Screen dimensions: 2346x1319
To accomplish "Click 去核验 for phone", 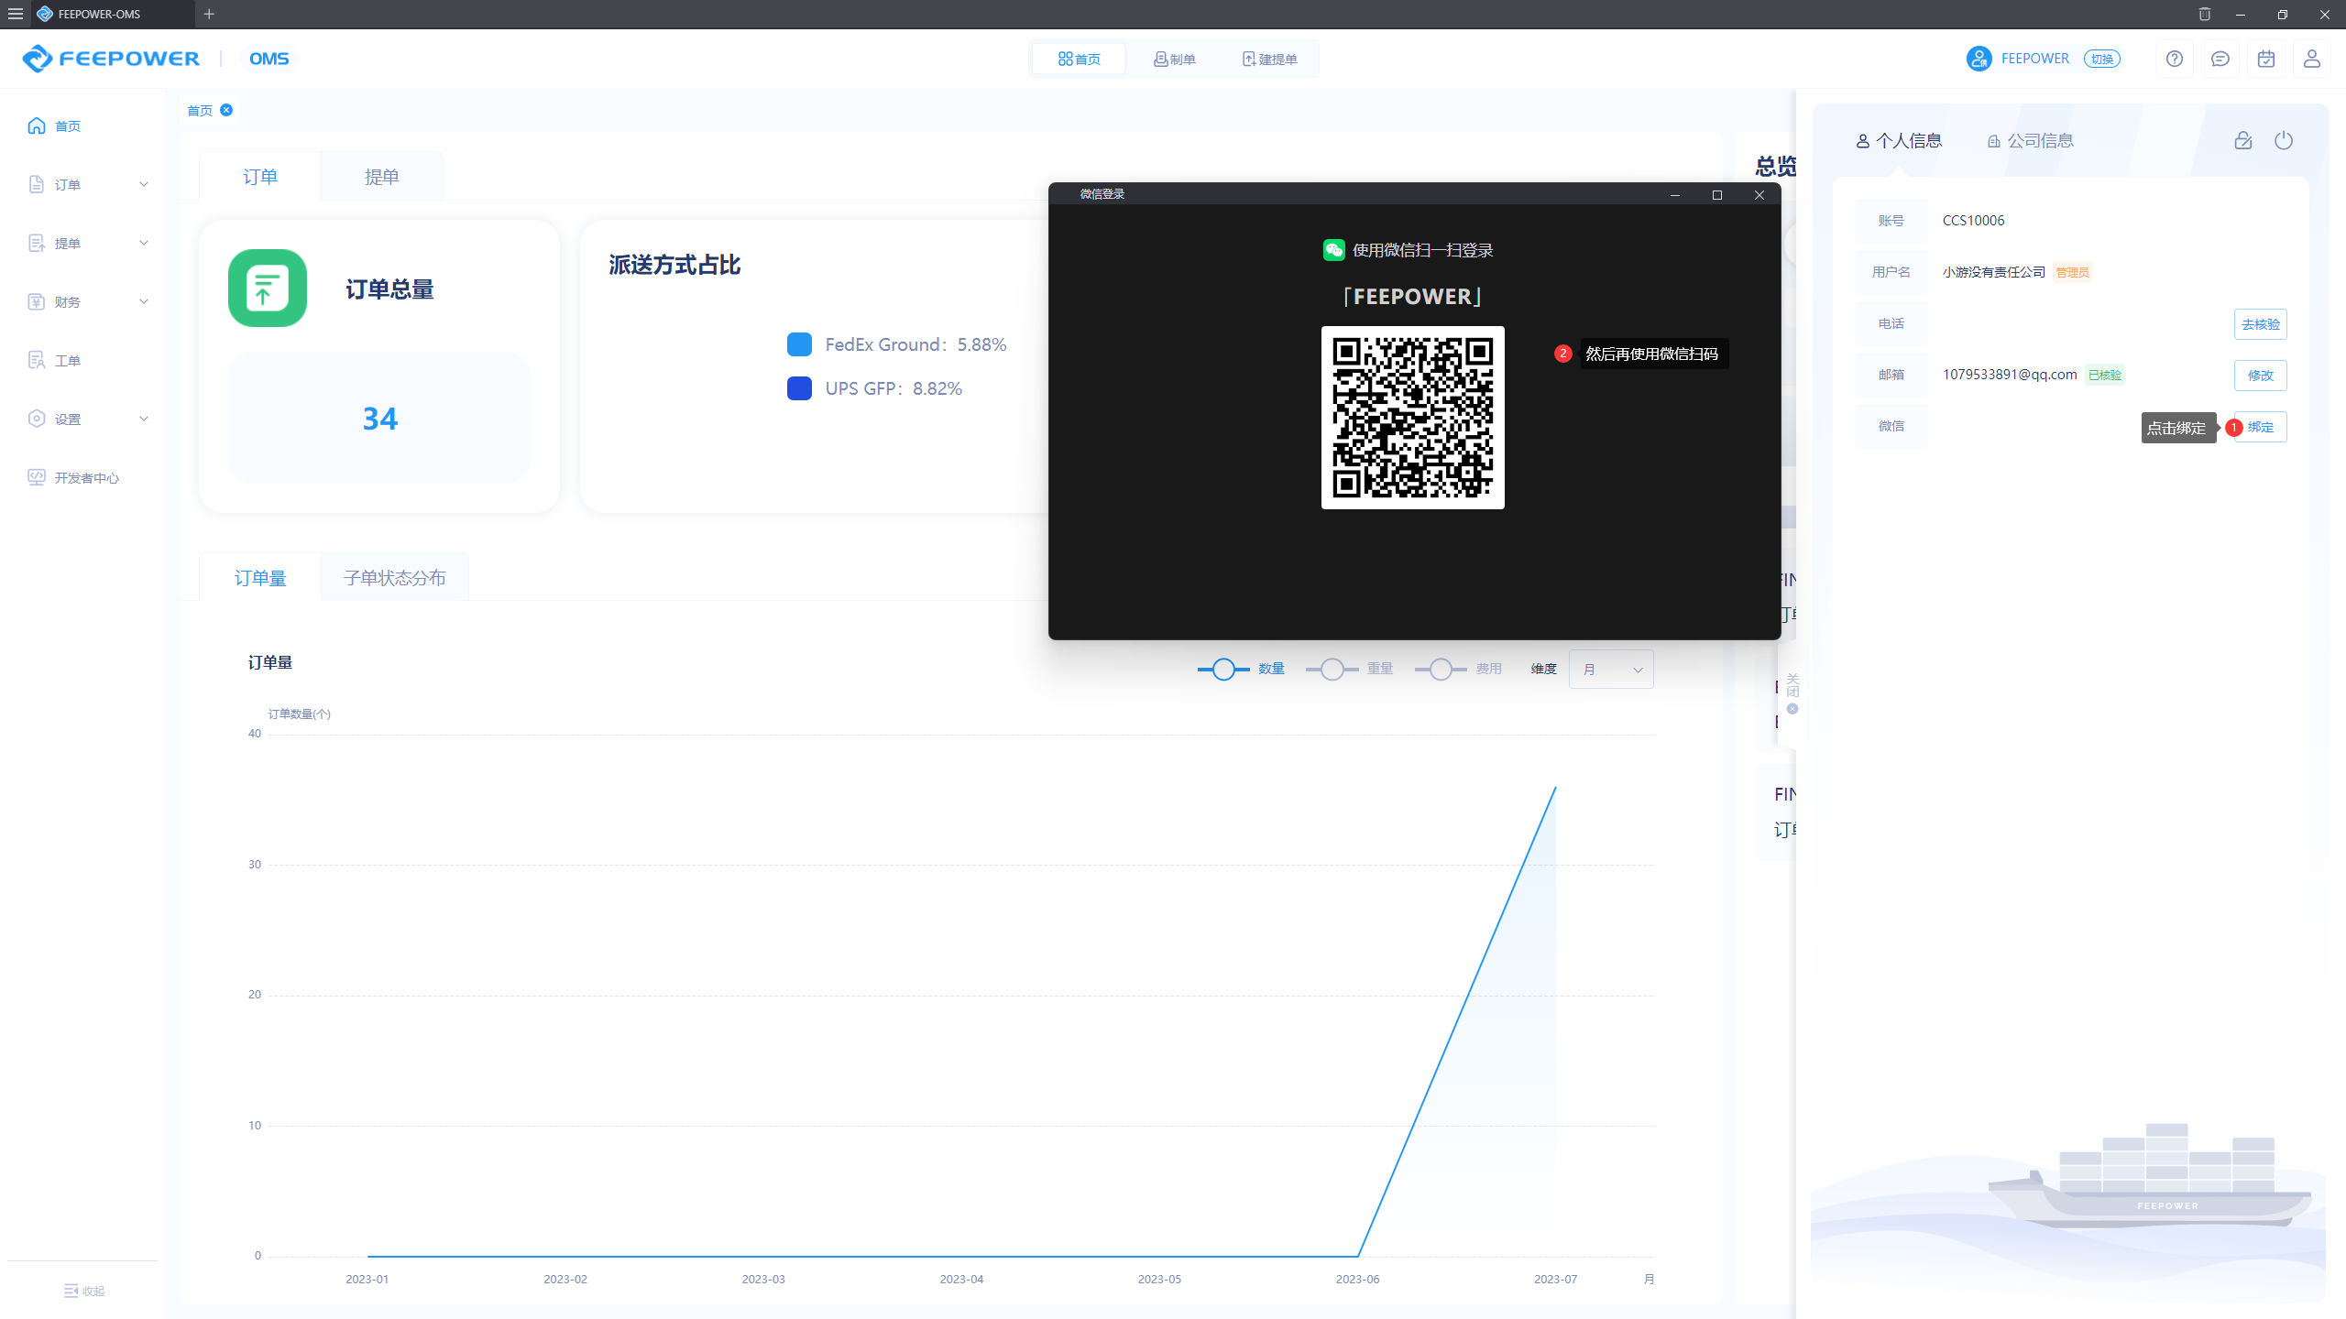I will tap(2260, 324).
